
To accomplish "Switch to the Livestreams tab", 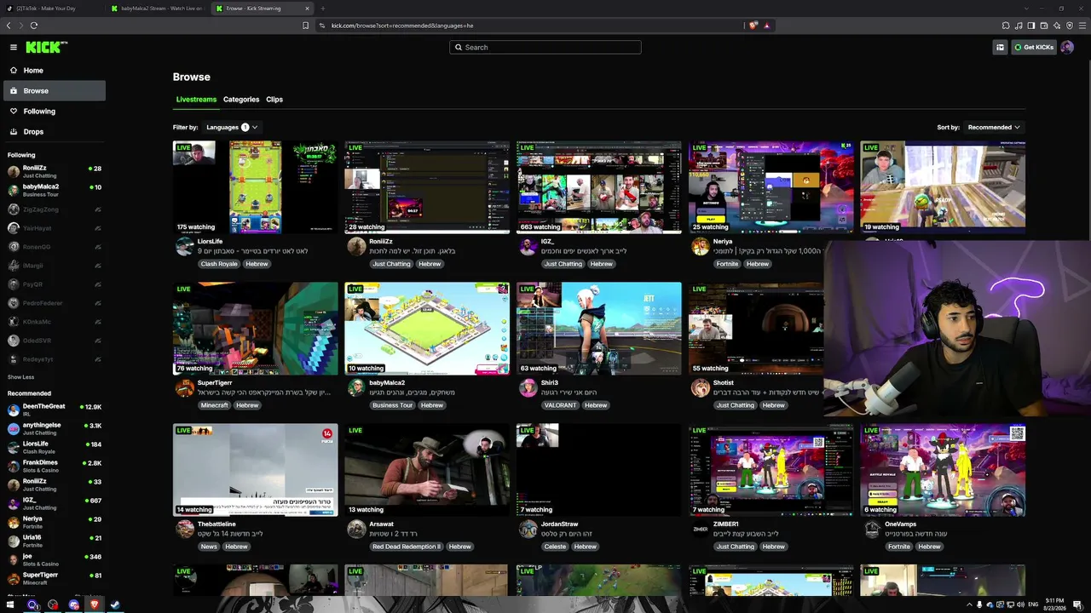I will pyautogui.click(x=196, y=100).
